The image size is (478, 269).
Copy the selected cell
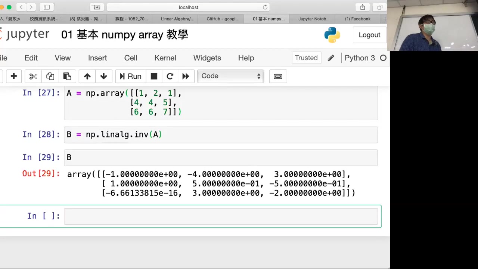point(50,76)
